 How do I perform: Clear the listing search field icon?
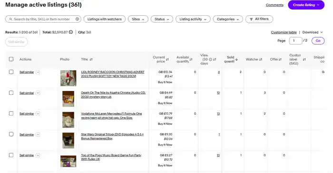(x=77, y=19)
